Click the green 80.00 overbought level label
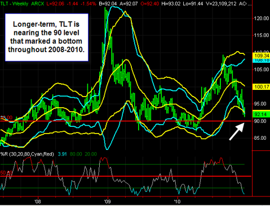Viewport: 270px width, 206px height. point(76,154)
